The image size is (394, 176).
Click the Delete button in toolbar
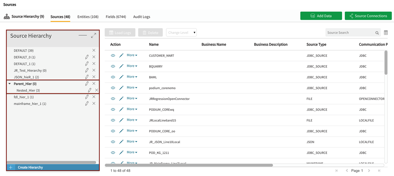coord(150,33)
